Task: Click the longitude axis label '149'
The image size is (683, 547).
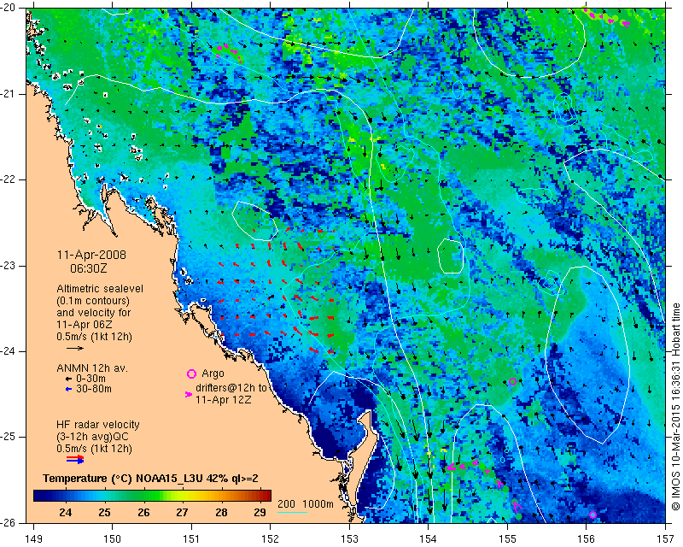Action: click(x=34, y=539)
